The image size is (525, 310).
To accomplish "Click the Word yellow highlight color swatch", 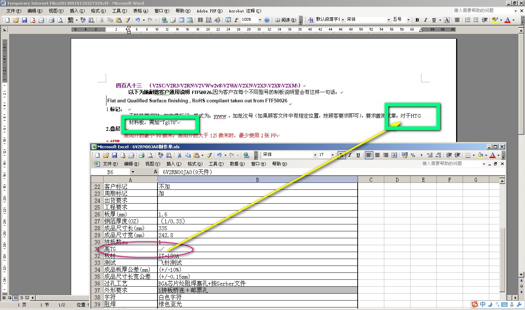I will pos(495,20).
